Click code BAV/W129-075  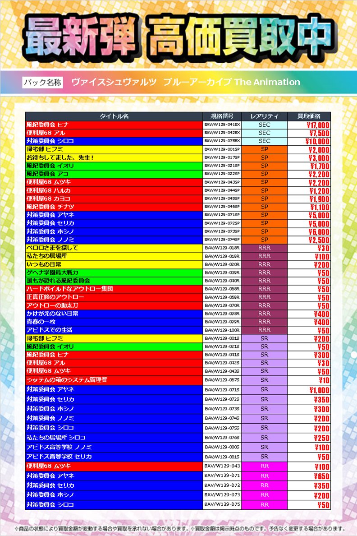[222, 504]
